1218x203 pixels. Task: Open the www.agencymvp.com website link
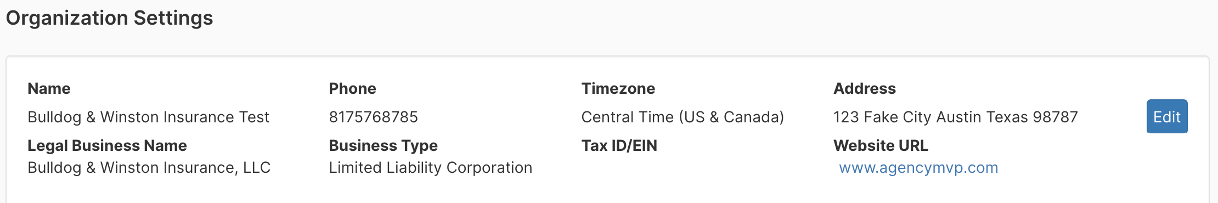point(918,168)
